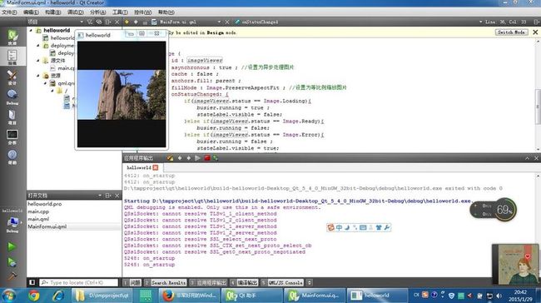Switch to the Search Results output tab

tap(166, 283)
